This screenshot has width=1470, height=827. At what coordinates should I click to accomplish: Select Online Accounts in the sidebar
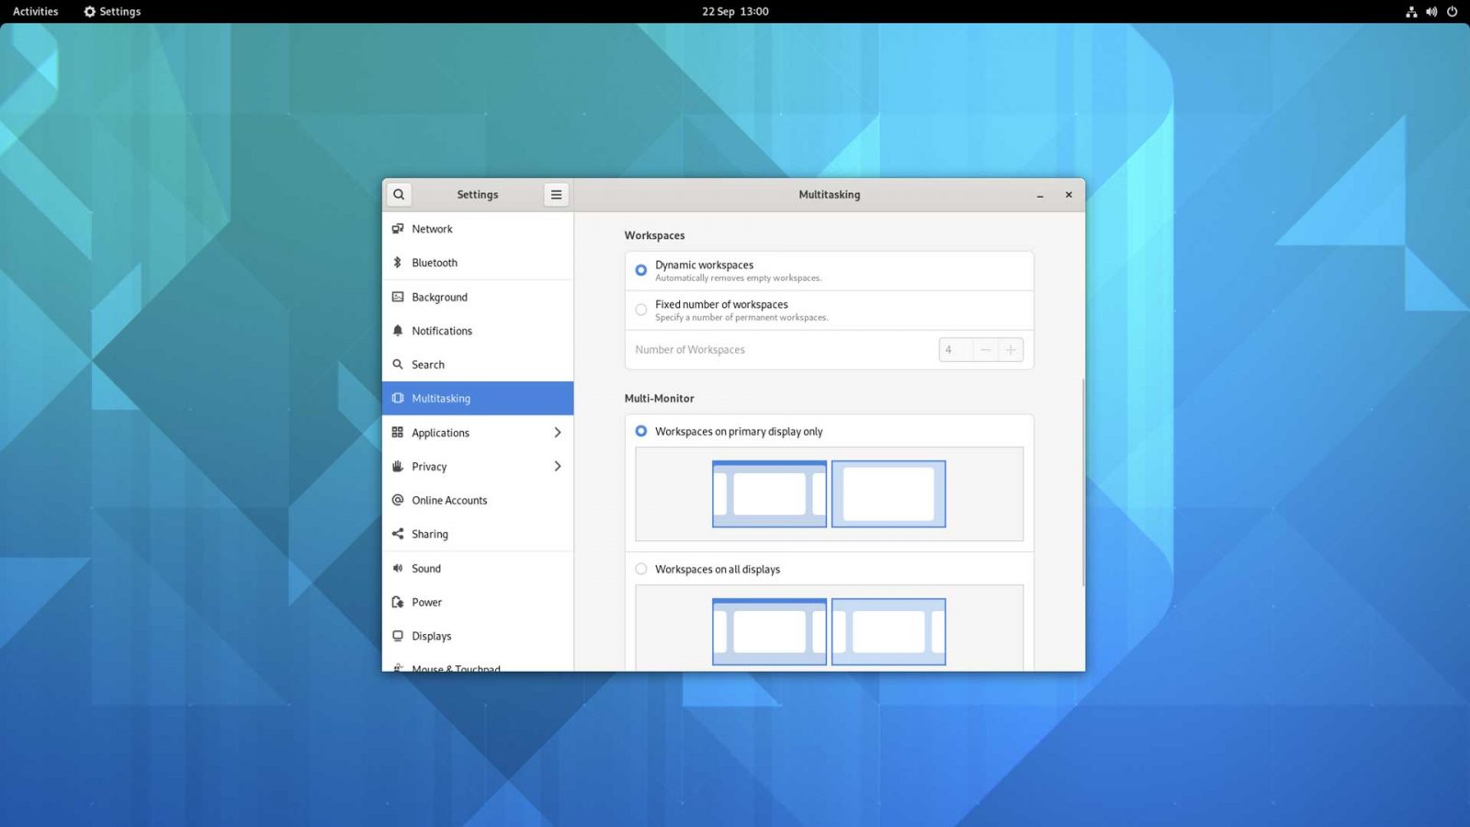click(x=449, y=500)
